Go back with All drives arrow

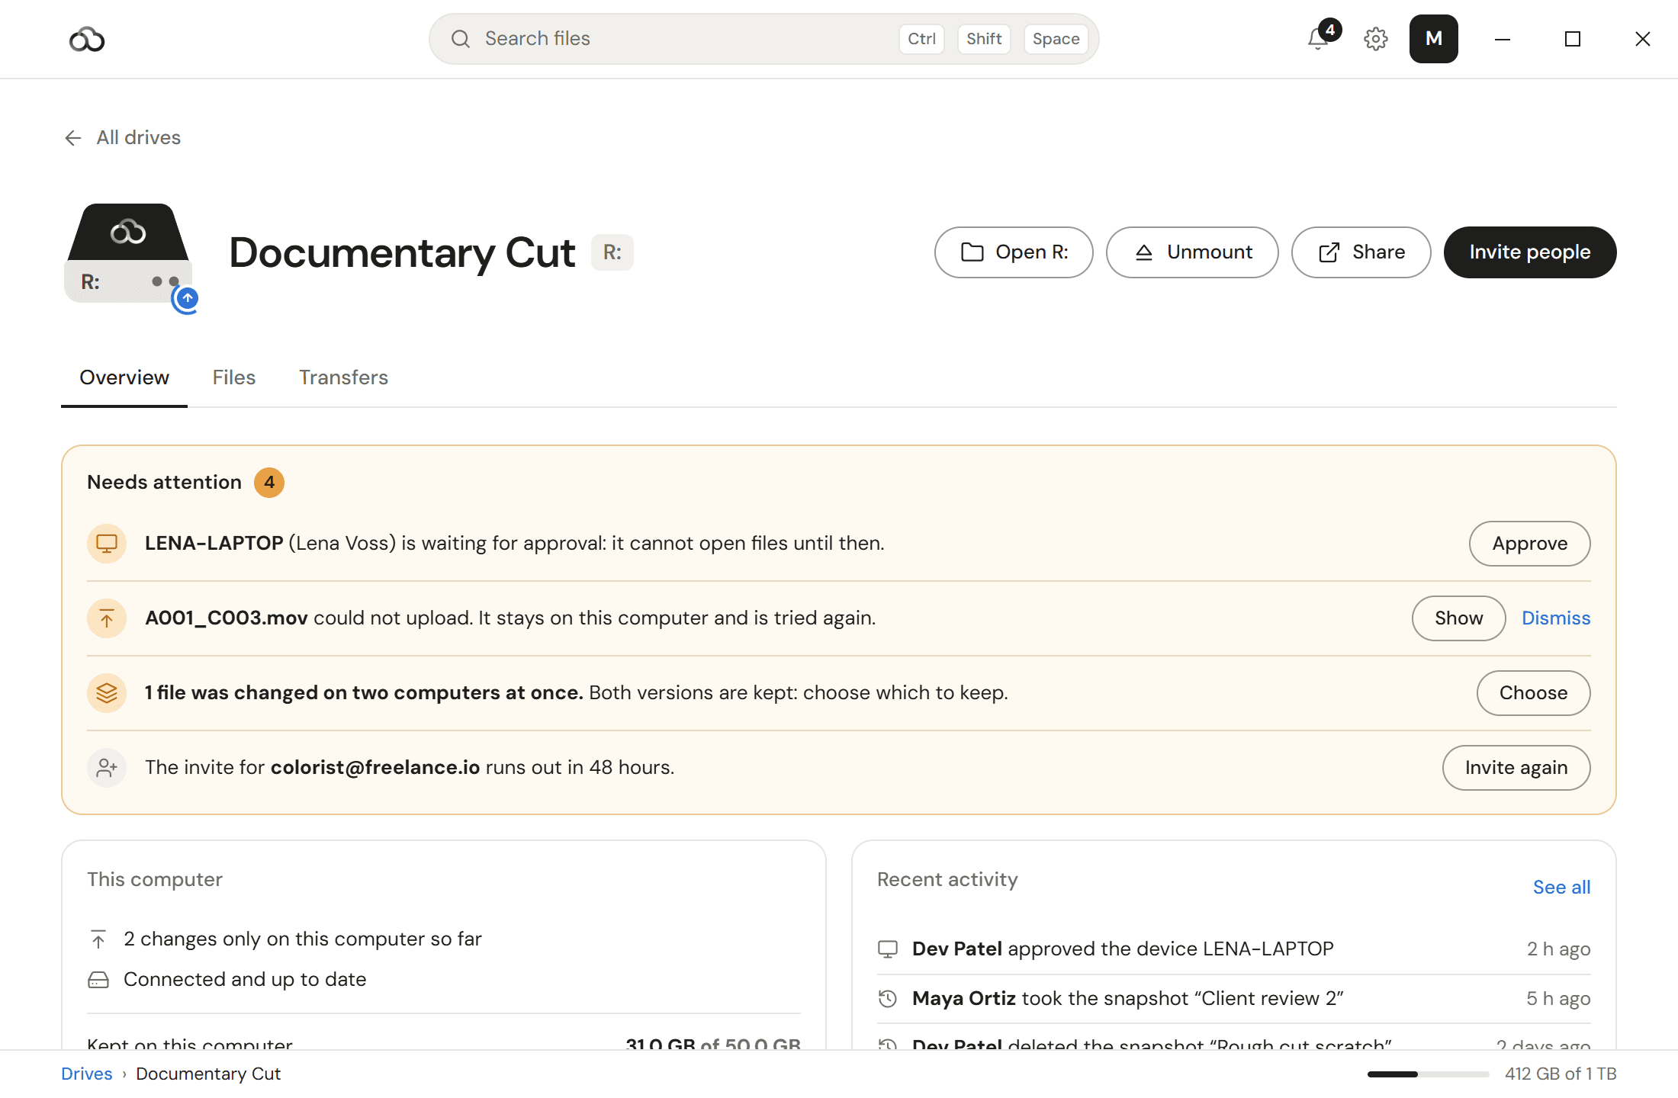pyautogui.click(x=73, y=138)
